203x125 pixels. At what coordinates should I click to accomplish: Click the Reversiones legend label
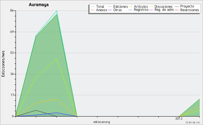(x=189, y=10)
